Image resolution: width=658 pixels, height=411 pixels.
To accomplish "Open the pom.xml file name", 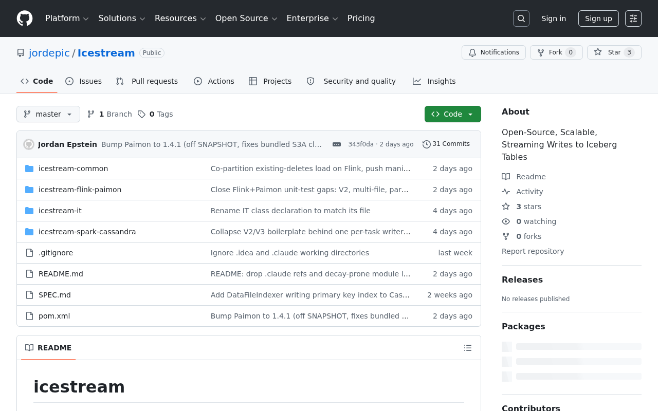I will pos(54,316).
